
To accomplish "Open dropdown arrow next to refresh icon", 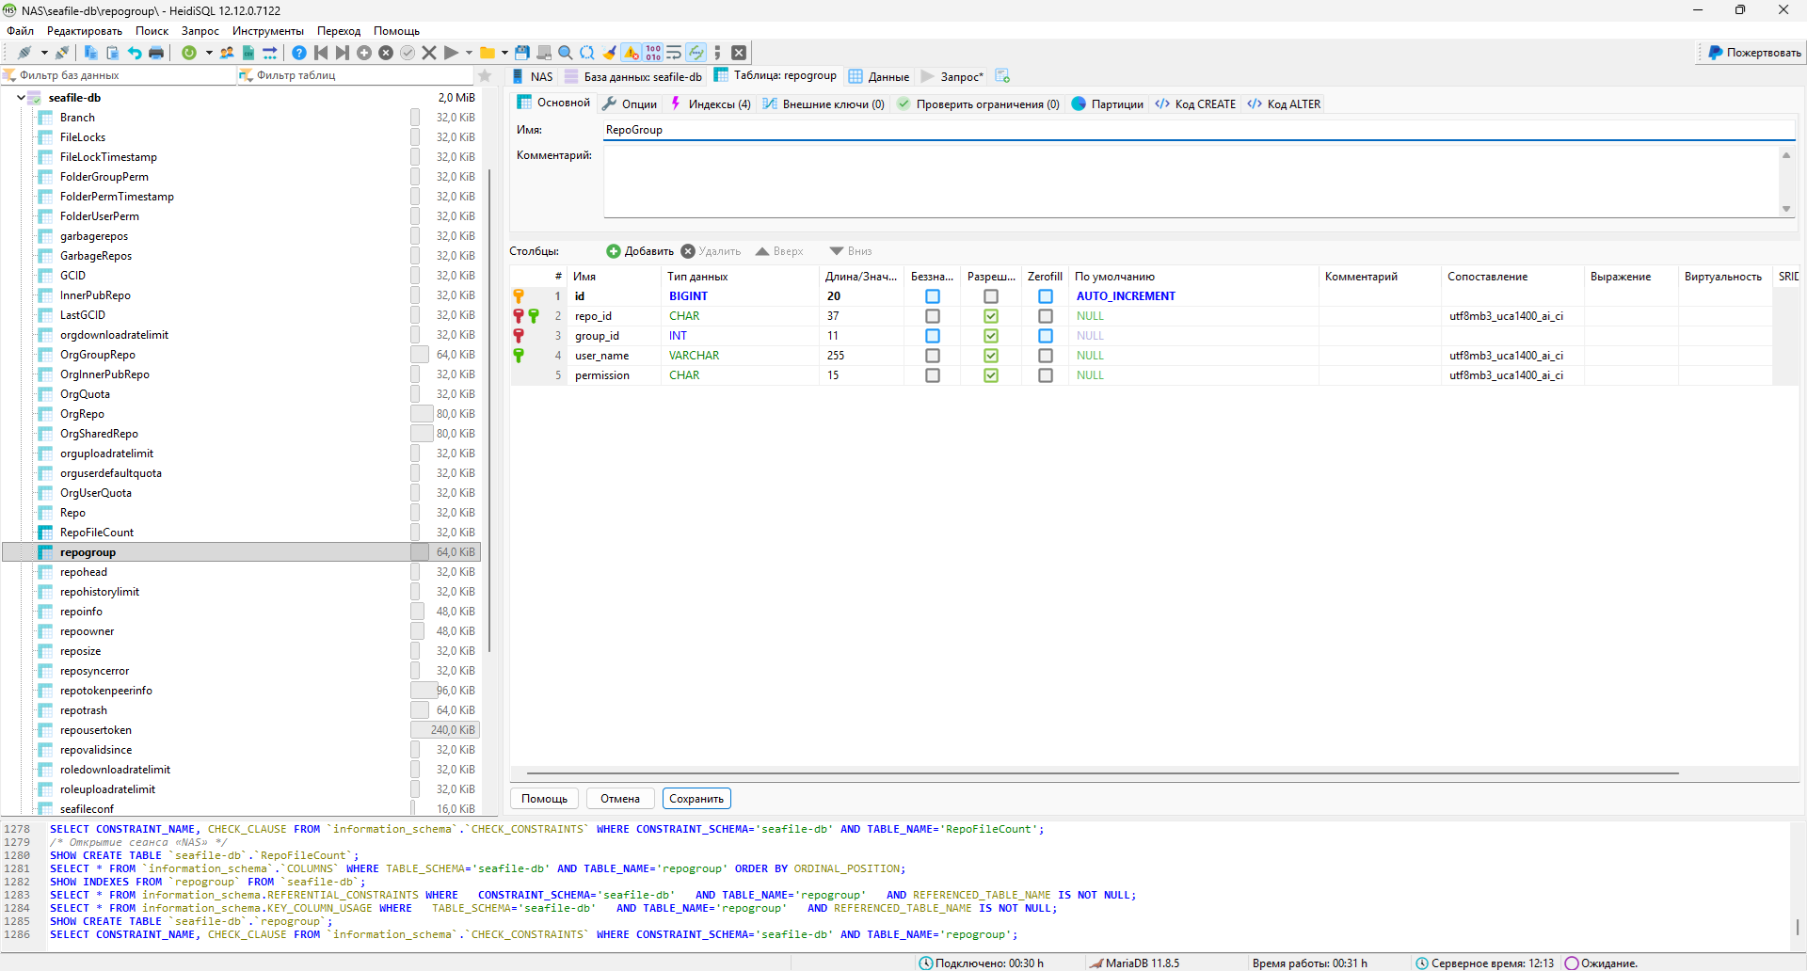I will click(x=209, y=53).
